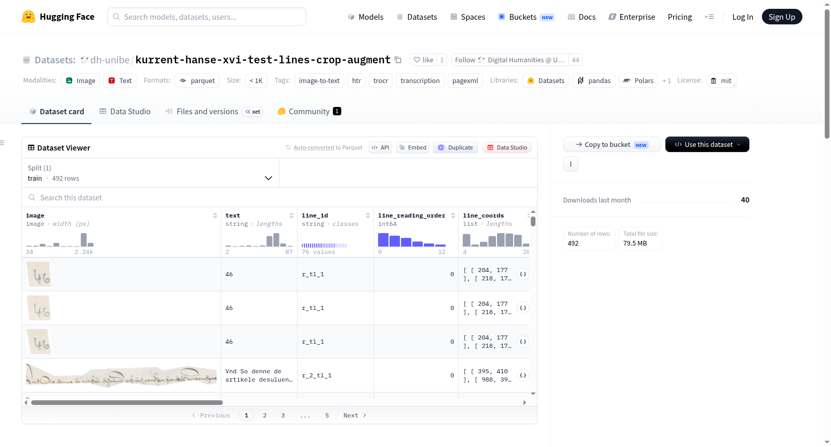The image size is (831, 447).
Task: Jump to page 5 of the table
Action: (327, 415)
